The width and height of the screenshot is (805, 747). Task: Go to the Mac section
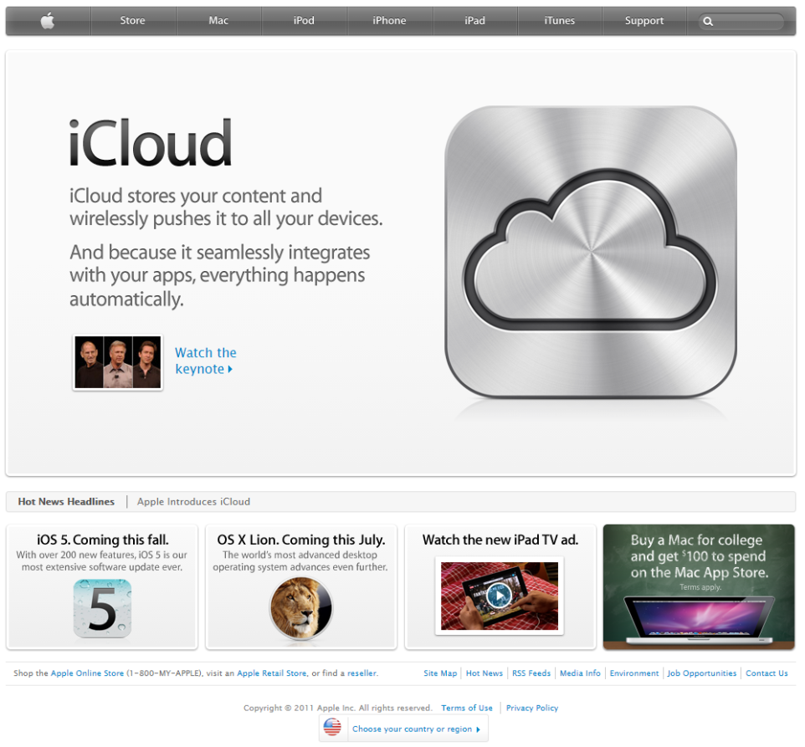pos(218,21)
